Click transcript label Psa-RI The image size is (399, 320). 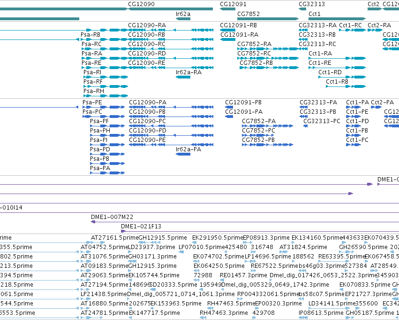coord(92,72)
